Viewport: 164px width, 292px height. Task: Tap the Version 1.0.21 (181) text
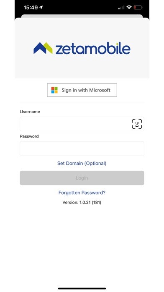82,202
